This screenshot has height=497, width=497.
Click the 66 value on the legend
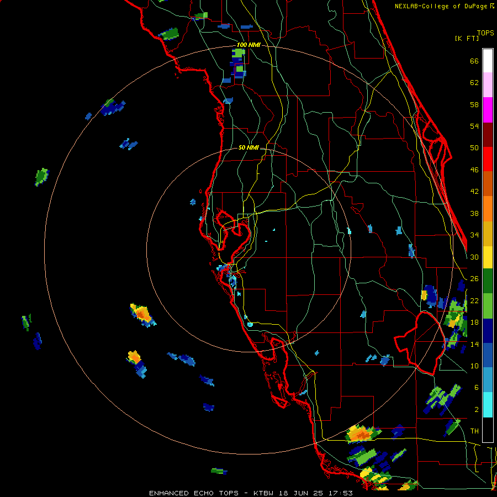[474, 61]
